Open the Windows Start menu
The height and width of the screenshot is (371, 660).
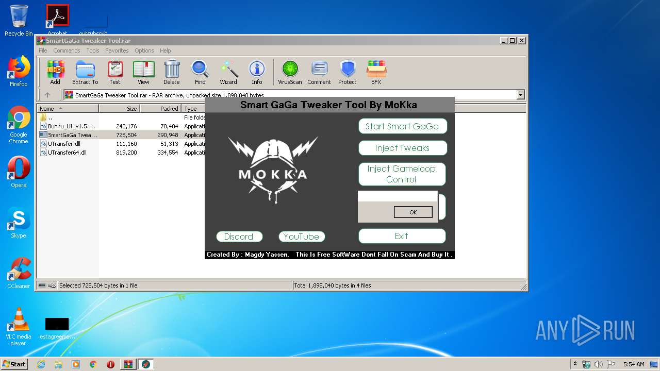click(14, 364)
